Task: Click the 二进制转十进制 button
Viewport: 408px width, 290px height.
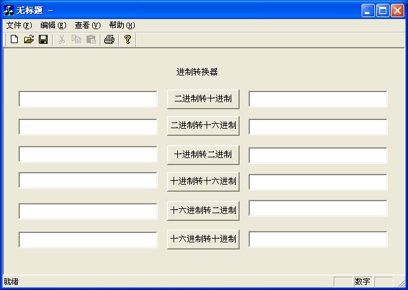Action: point(203,99)
